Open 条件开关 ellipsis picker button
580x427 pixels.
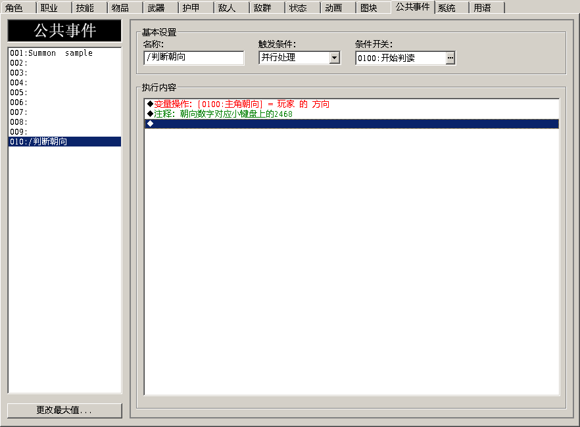click(450, 58)
